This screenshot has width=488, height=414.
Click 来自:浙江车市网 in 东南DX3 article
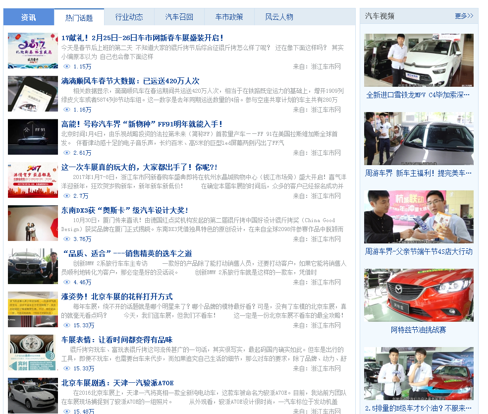[x=317, y=239]
